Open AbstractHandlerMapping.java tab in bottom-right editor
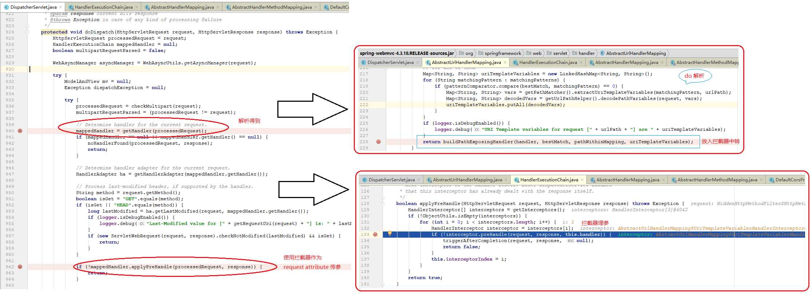The width and height of the screenshot is (812, 294). [x=628, y=180]
